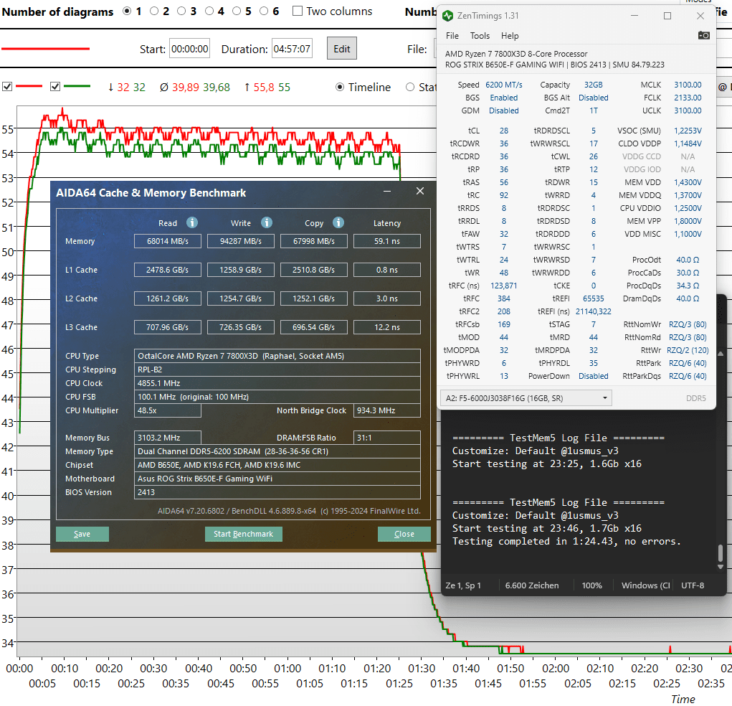Toggle the red series checkbox
Viewport: 732px width, 706px height.
7,86
